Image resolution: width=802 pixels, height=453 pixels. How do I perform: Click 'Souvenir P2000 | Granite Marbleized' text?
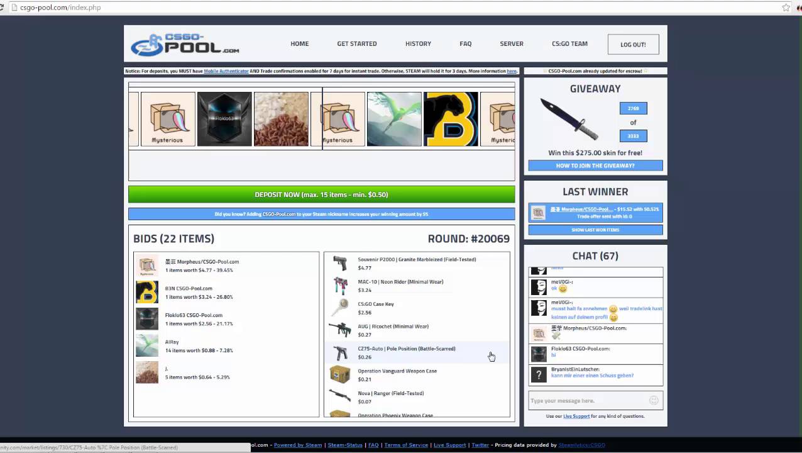417,259
